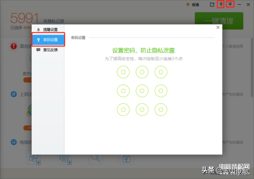Click the top-right pattern dot
The height and width of the screenshot is (179, 254).
tap(161, 72)
